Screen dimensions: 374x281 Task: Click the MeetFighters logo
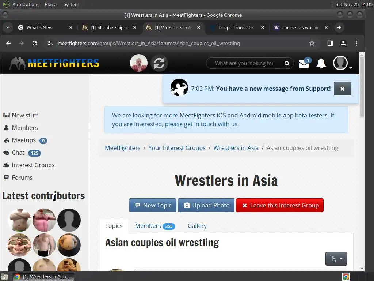54,63
